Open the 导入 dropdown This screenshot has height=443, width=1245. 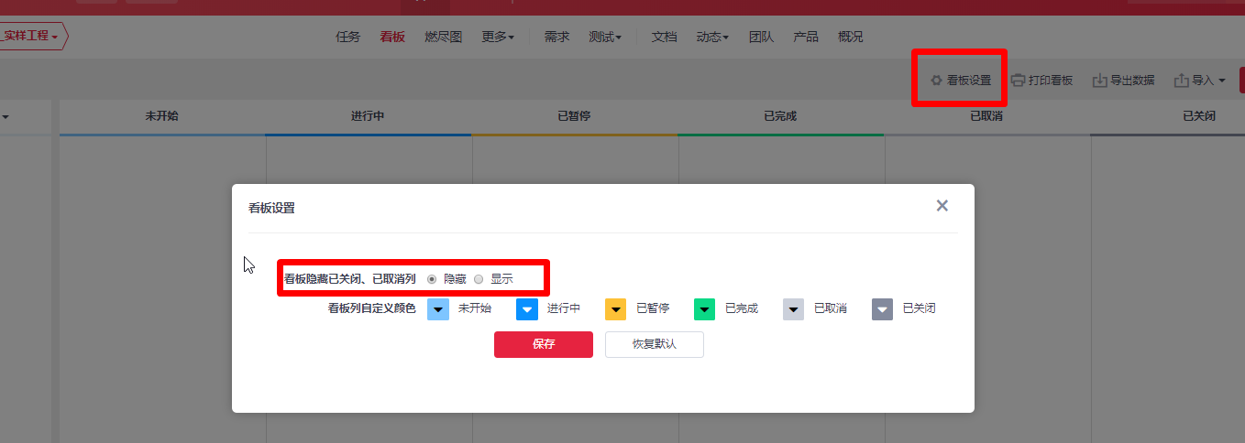[1200, 81]
